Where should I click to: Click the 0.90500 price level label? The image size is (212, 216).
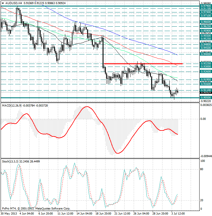pyautogui.click(x=206, y=98)
